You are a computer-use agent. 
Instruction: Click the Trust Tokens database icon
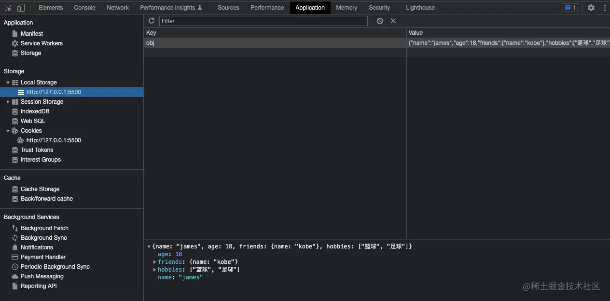click(x=15, y=150)
